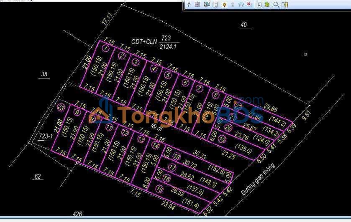Click the picture-with-arrow toolbar icon
The height and width of the screenshot is (222, 351).
pos(207,5)
